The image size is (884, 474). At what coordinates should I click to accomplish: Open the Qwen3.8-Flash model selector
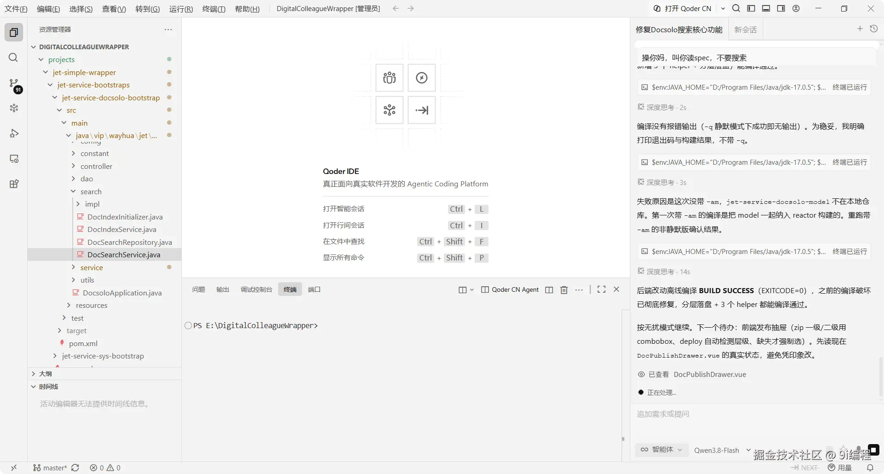coord(722,450)
